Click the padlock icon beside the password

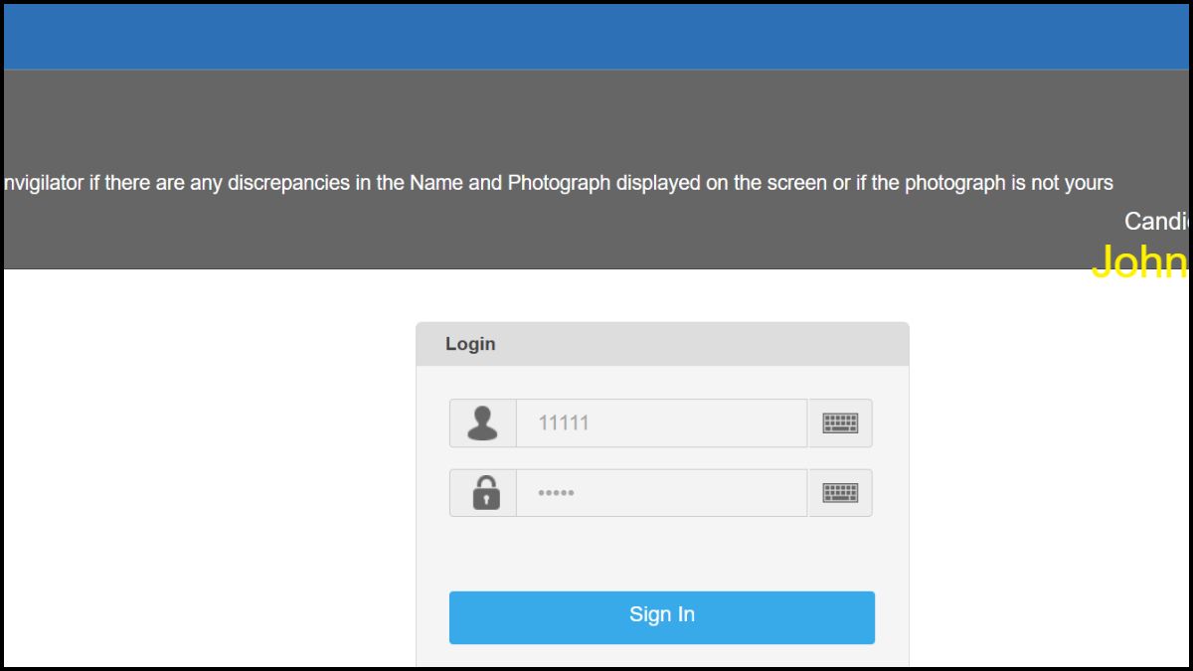tap(482, 492)
